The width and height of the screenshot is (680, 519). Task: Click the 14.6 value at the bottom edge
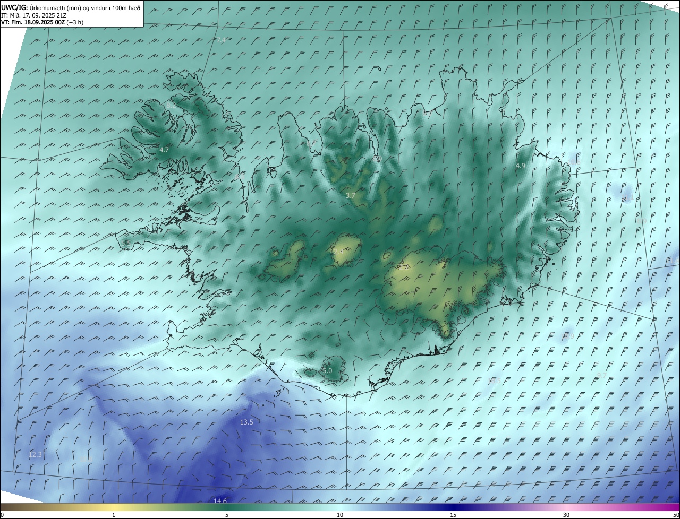(x=220, y=501)
